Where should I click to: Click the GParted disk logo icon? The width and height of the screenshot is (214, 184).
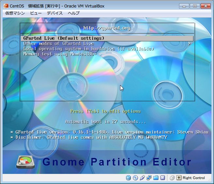[x=25, y=162]
